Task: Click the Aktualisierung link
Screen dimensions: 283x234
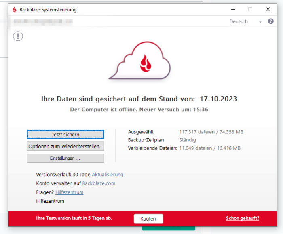Action: [x=108, y=175]
